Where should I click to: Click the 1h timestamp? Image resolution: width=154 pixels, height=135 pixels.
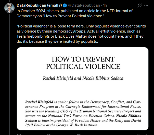pos(105,5)
